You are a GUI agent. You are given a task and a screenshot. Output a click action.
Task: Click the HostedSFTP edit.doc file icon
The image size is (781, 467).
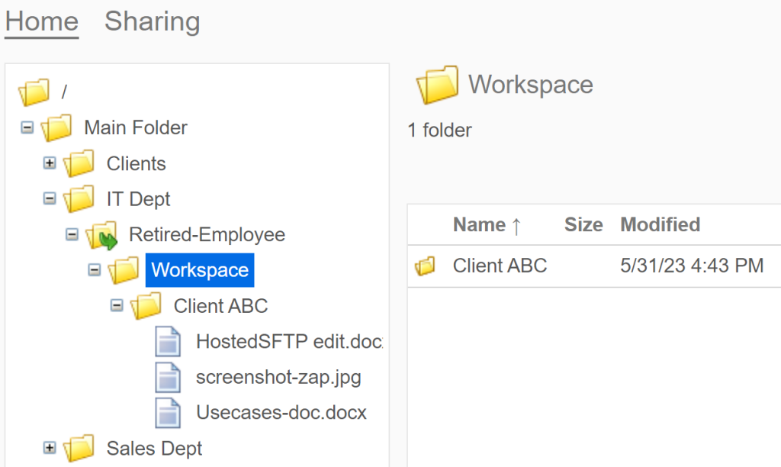[x=168, y=341]
